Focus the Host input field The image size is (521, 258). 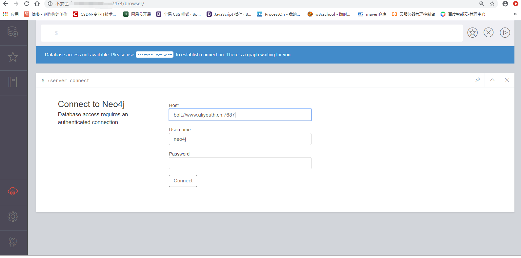coord(240,115)
